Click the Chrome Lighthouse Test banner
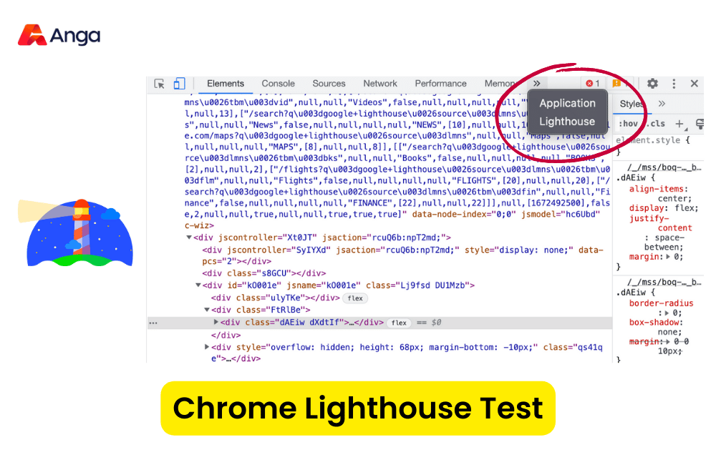716x465 pixels. 357,408
